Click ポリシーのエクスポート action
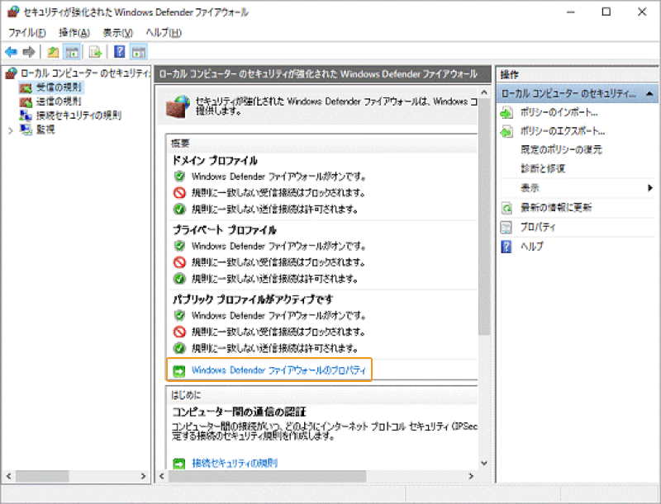This screenshot has width=661, height=504. tap(563, 131)
